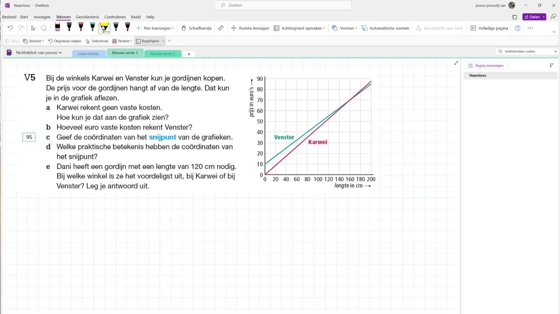560x314 pixels.
Task: Select the Tekenen ribbon tab
Action: pos(63,17)
